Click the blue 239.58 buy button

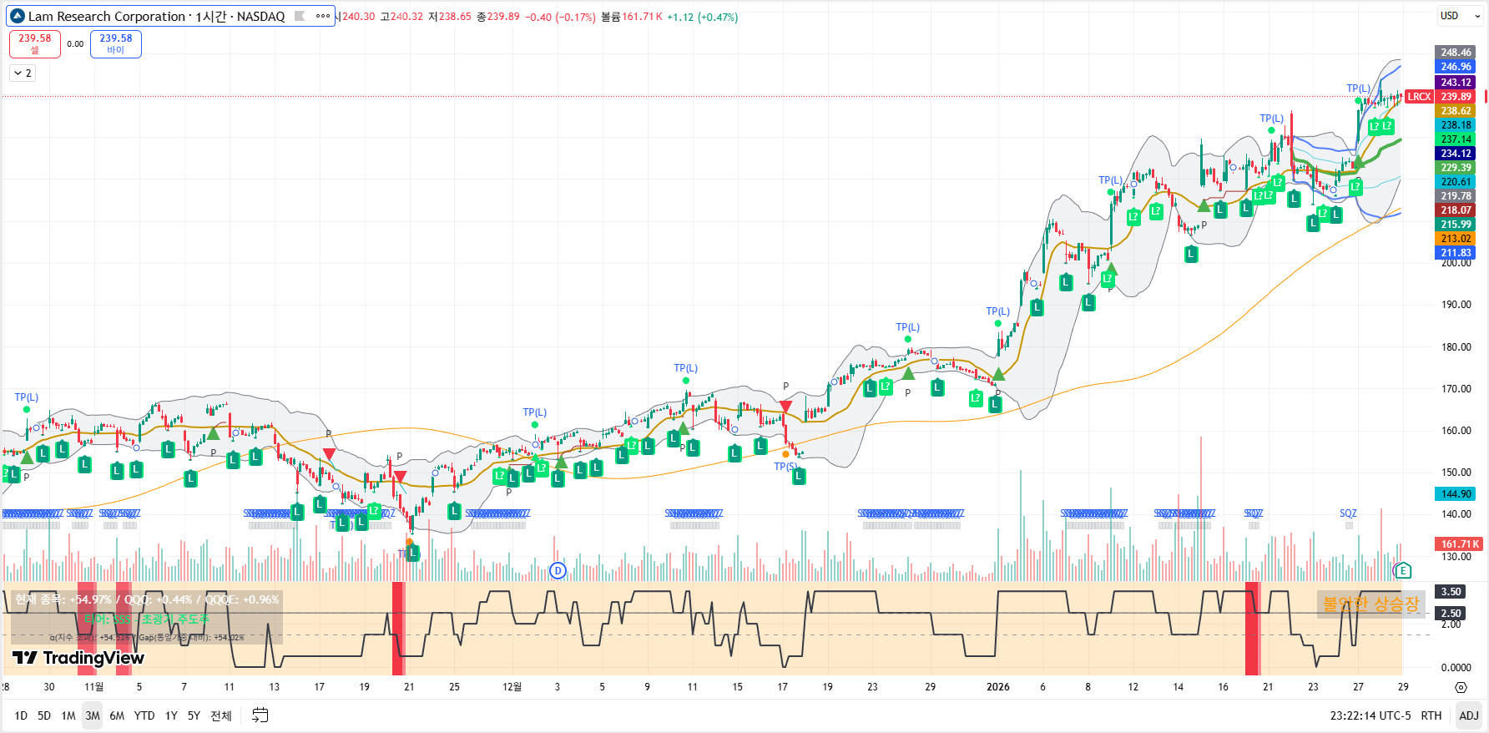116,43
